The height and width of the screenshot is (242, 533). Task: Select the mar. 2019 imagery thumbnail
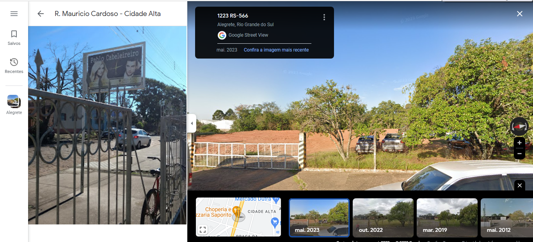coord(447,217)
